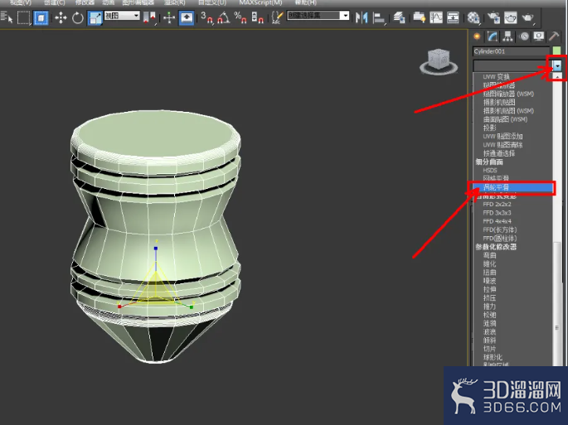Toggle the 3D Snaps button

(x=206, y=17)
